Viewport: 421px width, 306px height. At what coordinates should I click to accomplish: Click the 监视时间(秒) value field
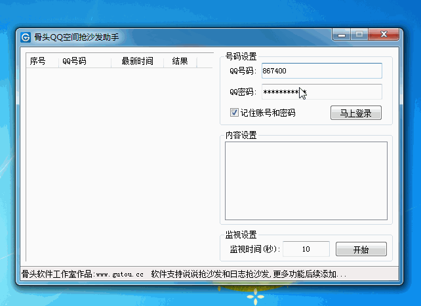[x=306, y=249]
